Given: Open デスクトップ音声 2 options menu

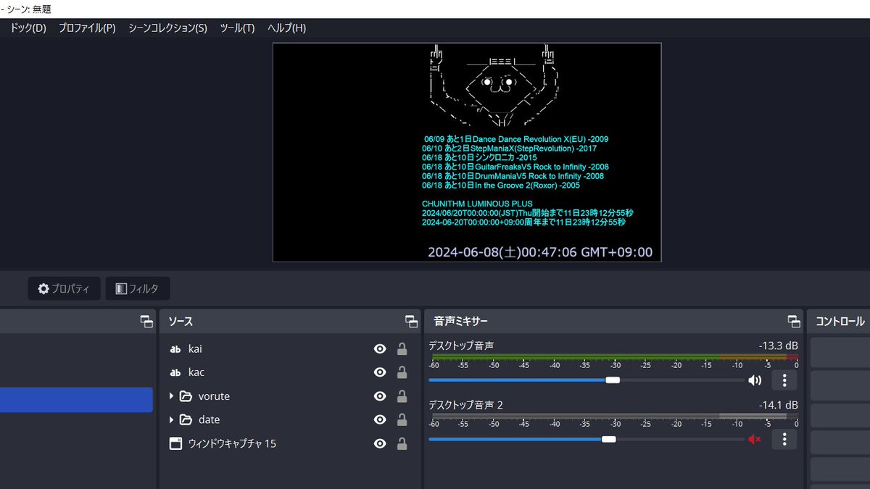Looking at the screenshot, I should pos(784,439).
